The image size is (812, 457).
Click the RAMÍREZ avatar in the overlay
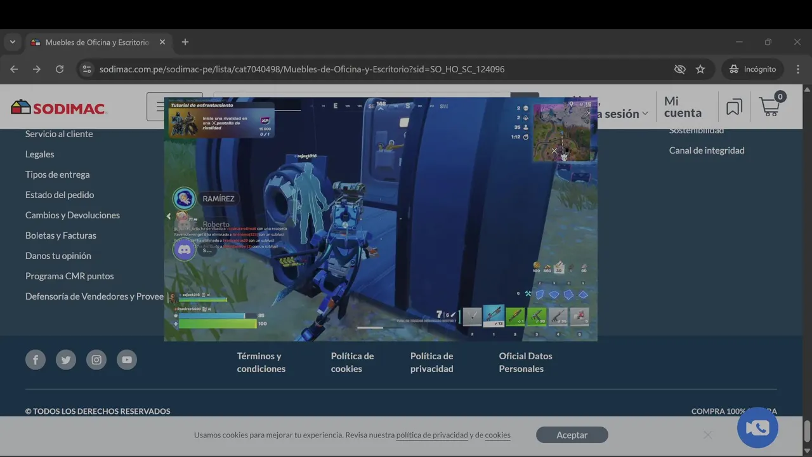[184, 199]
